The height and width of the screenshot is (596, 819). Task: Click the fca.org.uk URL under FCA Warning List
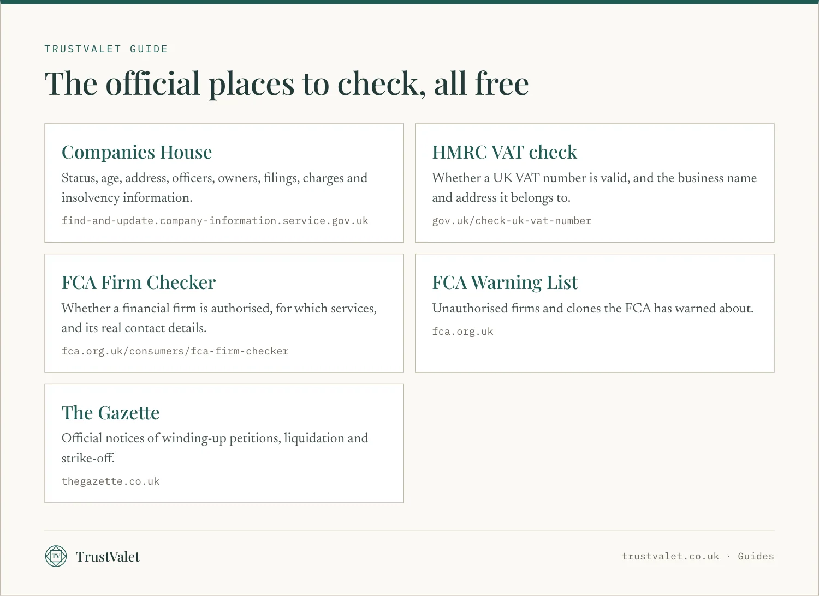point(463,332)
